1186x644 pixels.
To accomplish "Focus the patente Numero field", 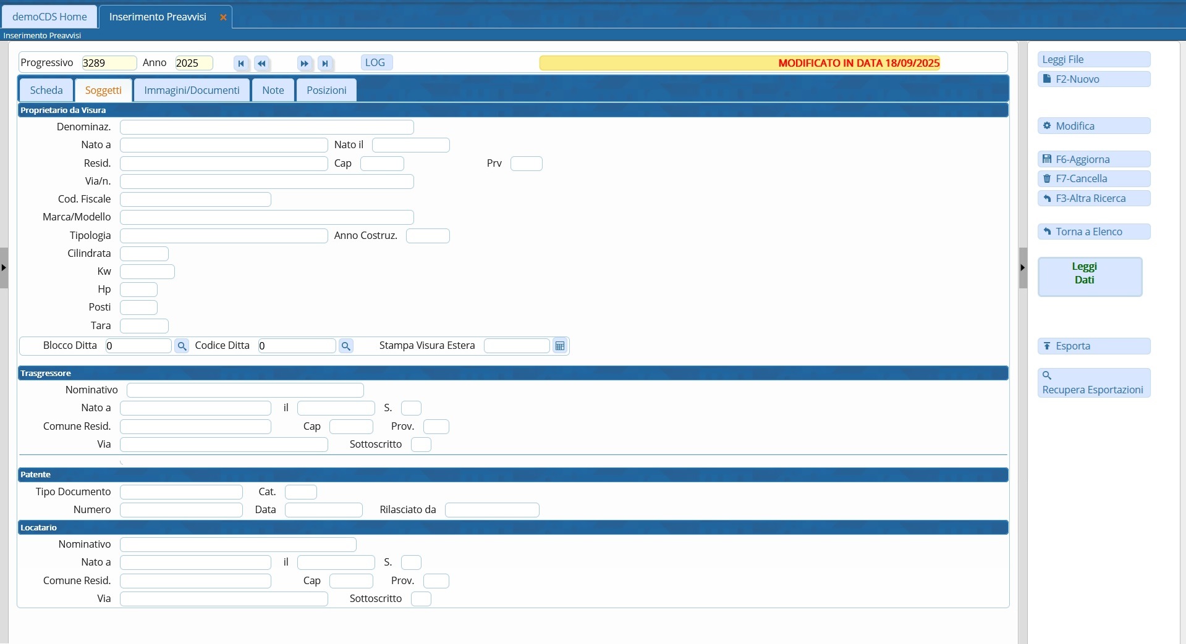I will [181, 510].
